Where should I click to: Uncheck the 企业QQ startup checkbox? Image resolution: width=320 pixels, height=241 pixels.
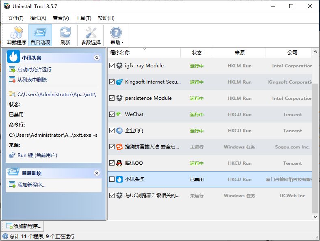[112, 131]
